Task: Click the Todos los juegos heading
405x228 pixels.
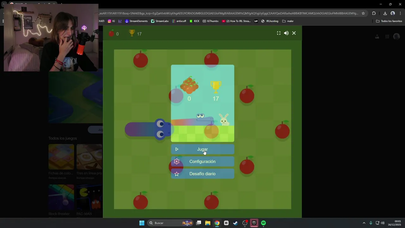Action: (63, 138)
